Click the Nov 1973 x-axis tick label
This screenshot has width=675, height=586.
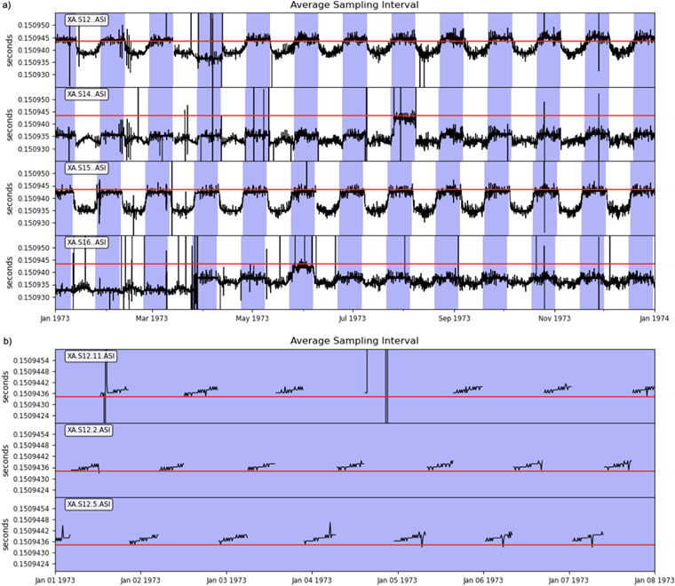554,319
